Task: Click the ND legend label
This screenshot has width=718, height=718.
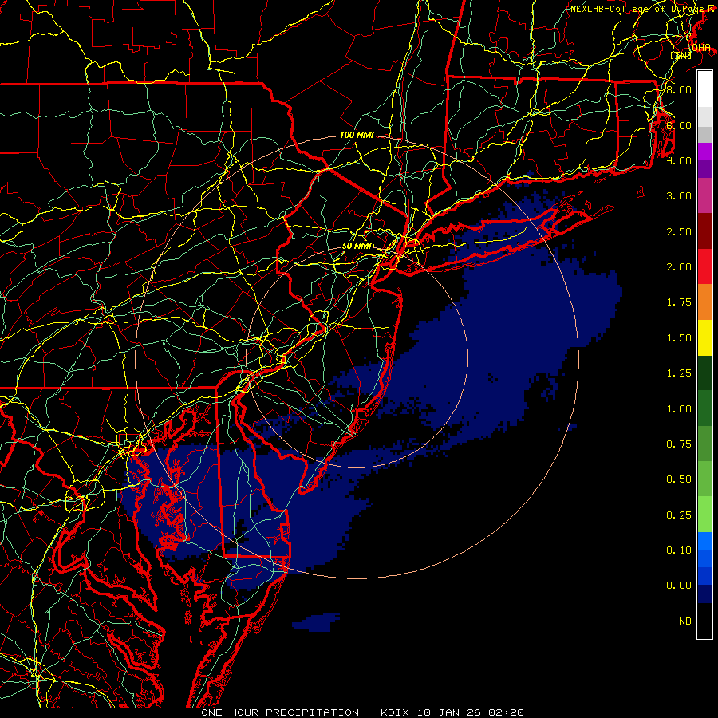Action: [x=685, y=621]
